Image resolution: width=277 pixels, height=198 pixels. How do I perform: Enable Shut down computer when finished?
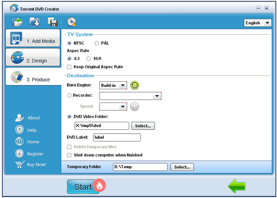[x=69, y=155]
